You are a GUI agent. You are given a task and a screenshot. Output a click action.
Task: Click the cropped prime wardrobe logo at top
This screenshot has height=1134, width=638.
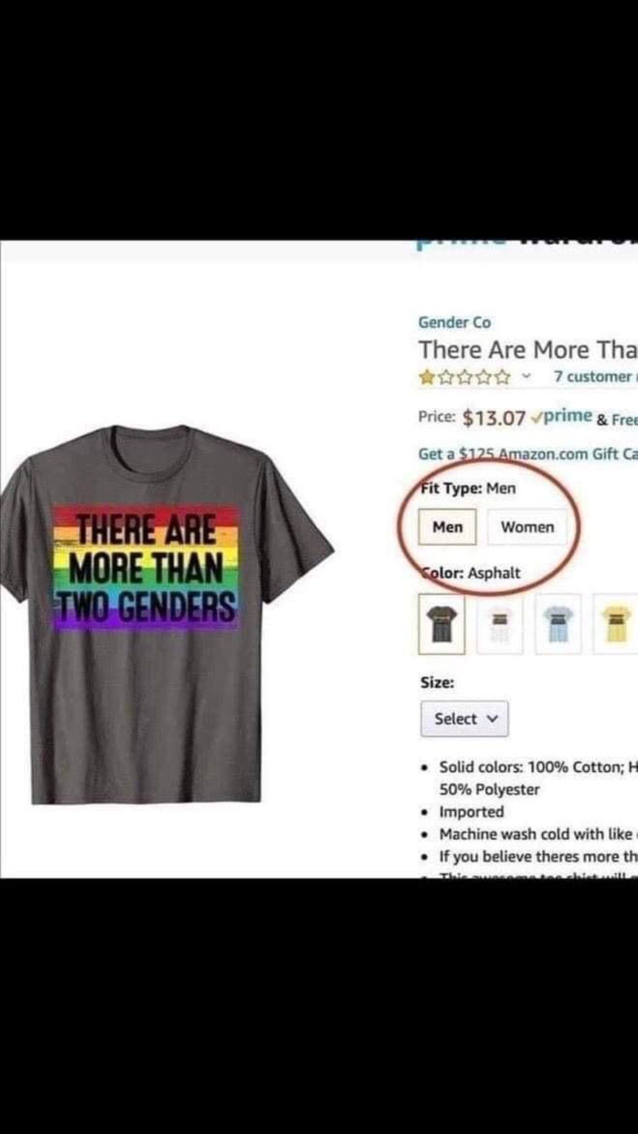(526, 243)
